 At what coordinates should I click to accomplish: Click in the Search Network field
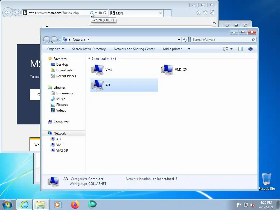[x=221, y=40]
